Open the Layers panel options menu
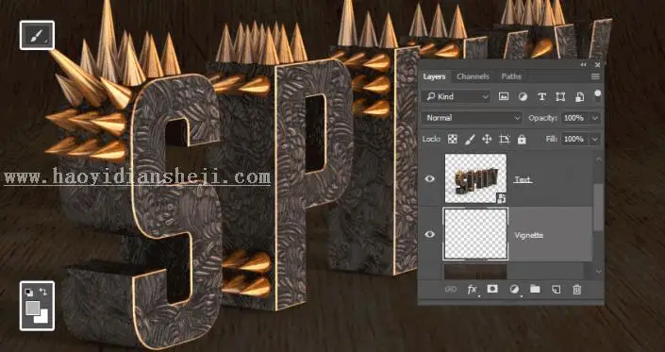 (595, 76)
